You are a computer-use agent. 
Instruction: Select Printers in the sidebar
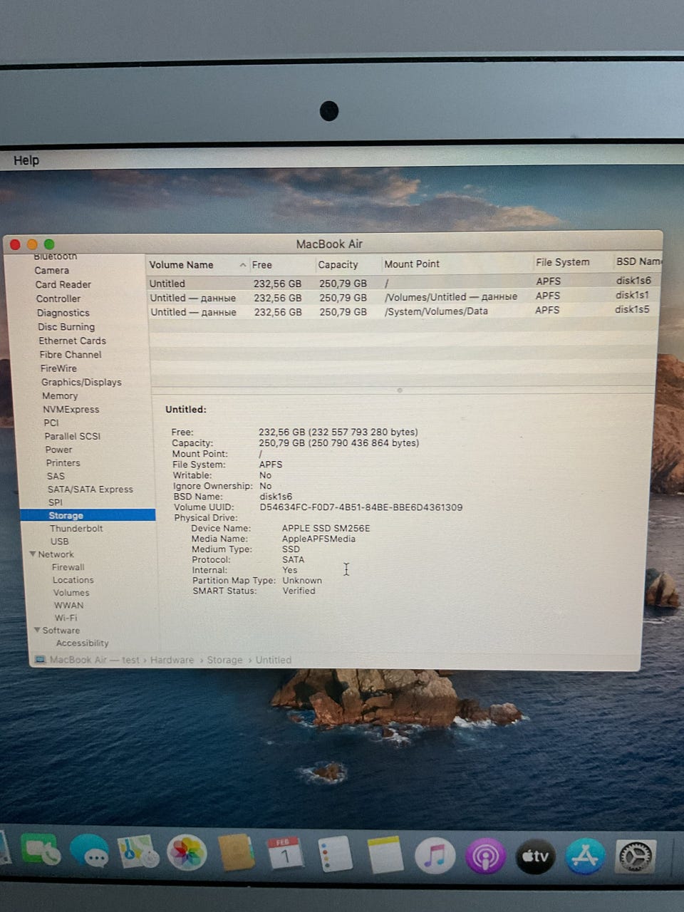[63, 462]
